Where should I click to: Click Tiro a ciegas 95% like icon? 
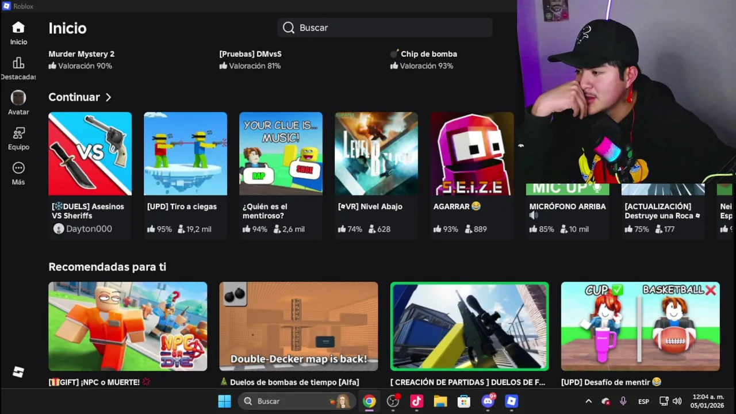click(x=151, y=229)
